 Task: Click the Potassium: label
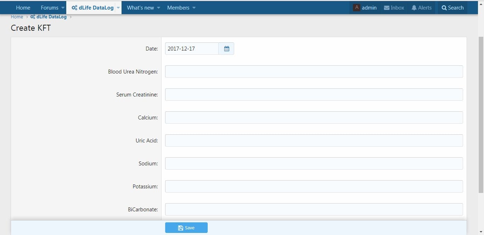point(145,187)
